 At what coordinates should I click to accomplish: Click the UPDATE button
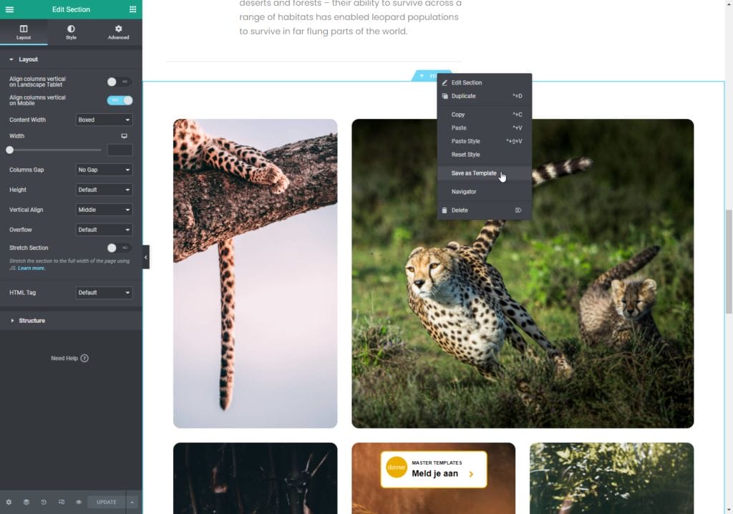[x=106, y=502]
